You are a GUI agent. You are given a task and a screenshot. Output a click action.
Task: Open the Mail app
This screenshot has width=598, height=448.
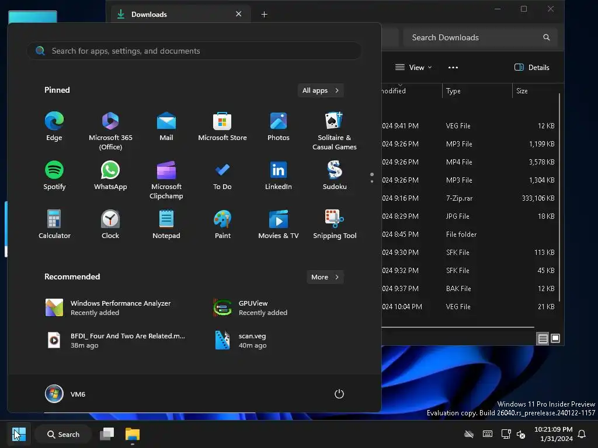166,127
